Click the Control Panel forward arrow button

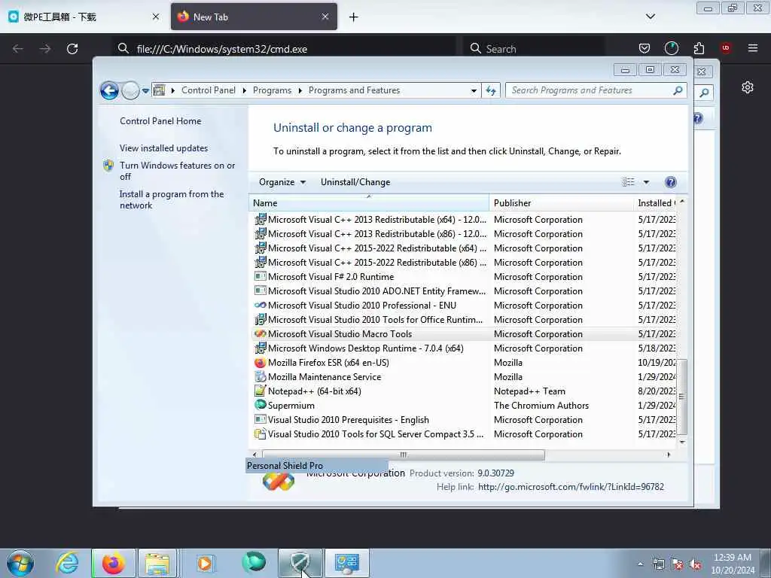tap(130, 90)
